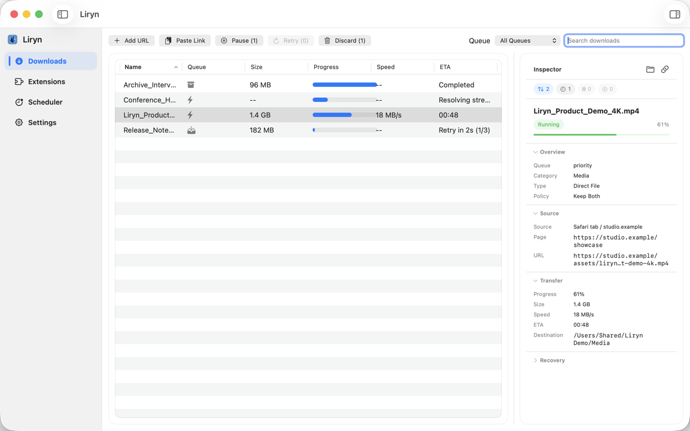
Task: Select the Liryn_Product... download row
Action: 308,115
